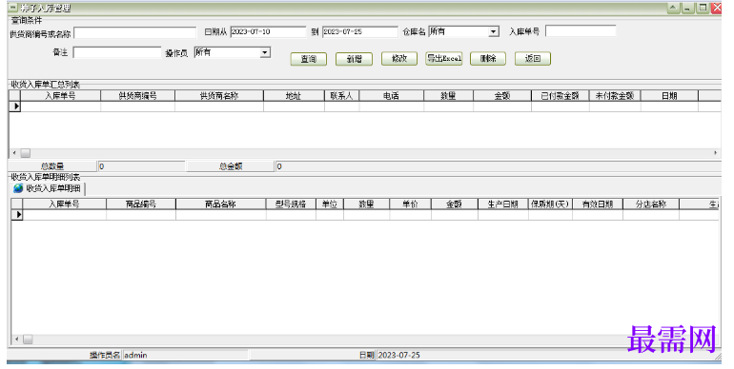Click 地址 column header
The height and width of the screenshot is (369, 734).
[294, 96]
